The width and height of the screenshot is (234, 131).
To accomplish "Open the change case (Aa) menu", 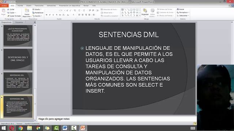I will click(68, 15).
